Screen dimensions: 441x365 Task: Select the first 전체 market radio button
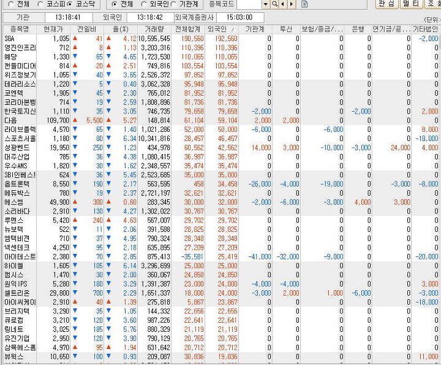pyautogui.click(x=11, y=4)
